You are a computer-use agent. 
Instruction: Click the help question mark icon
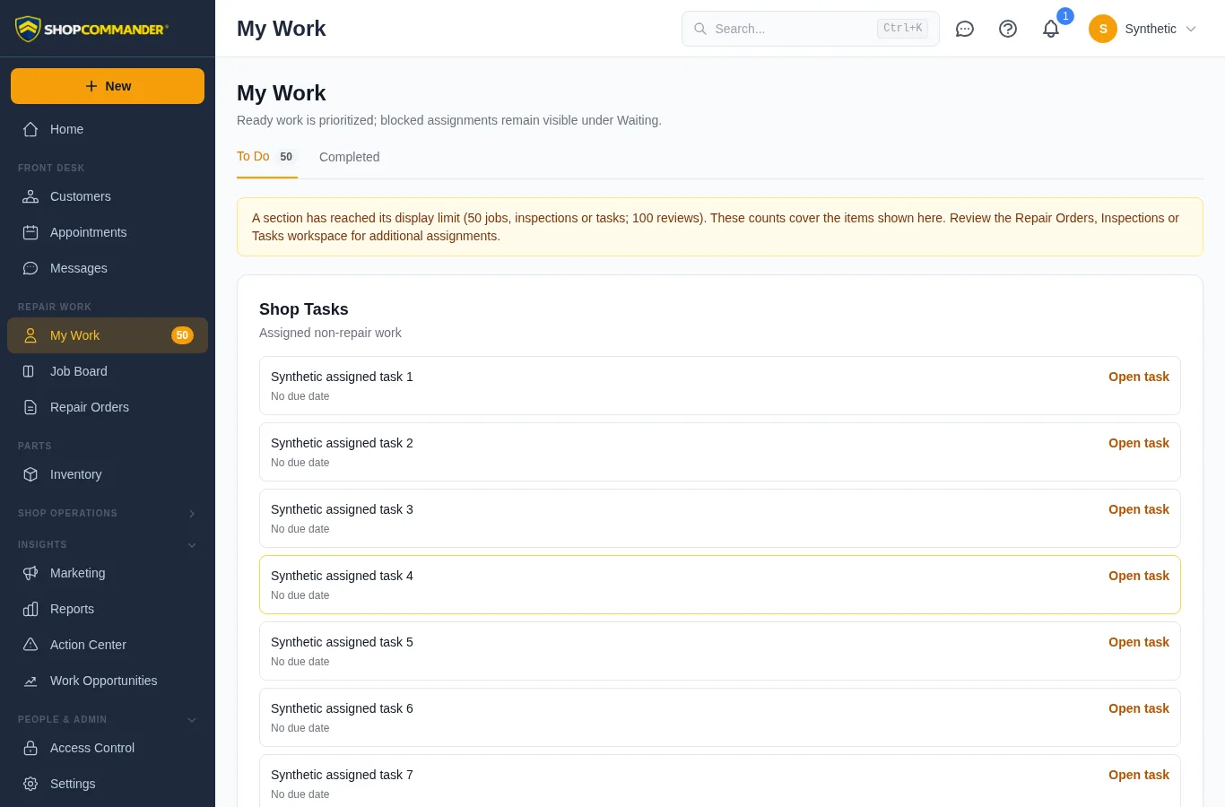tap(1008, 29)
